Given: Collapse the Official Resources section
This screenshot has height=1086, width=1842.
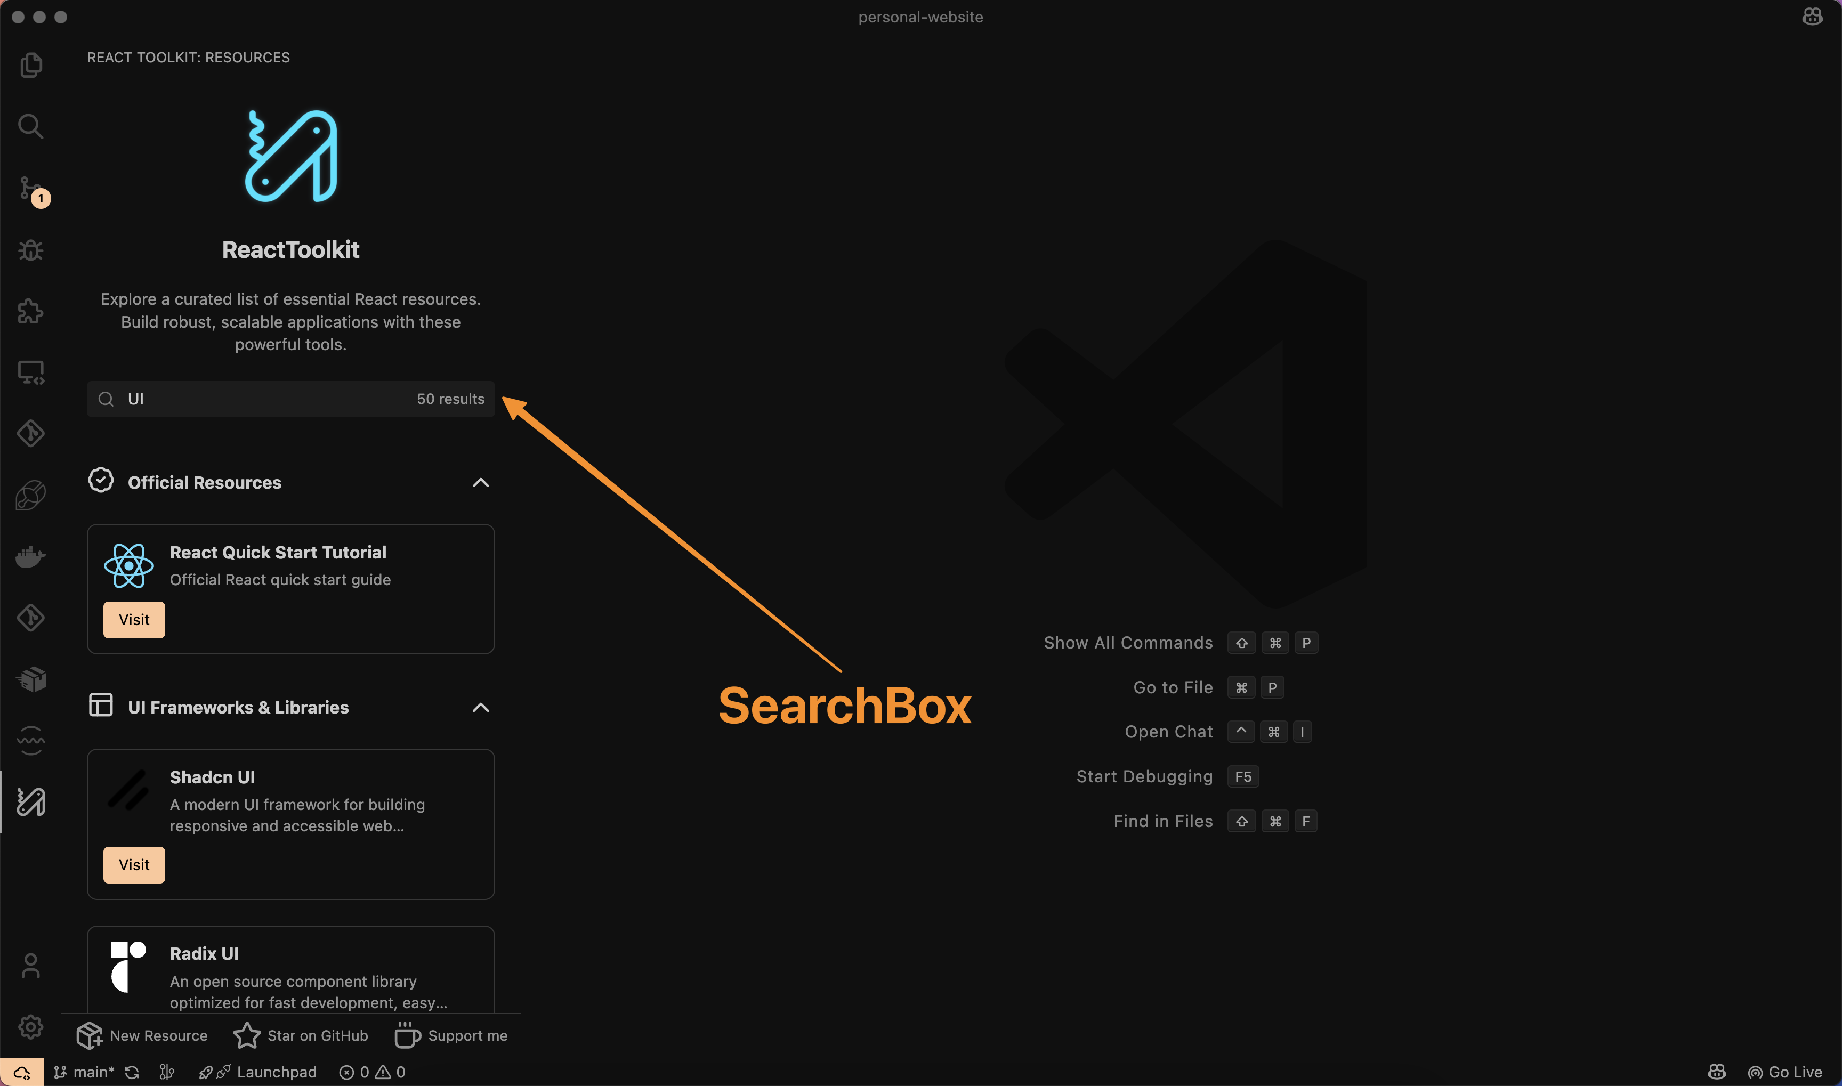Looking at the screenshot, I should [x=481, y=483].
